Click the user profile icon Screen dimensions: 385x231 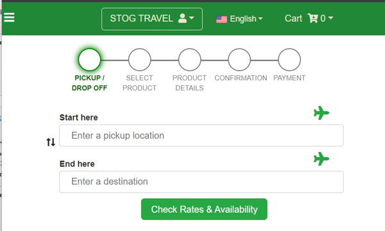182,18
